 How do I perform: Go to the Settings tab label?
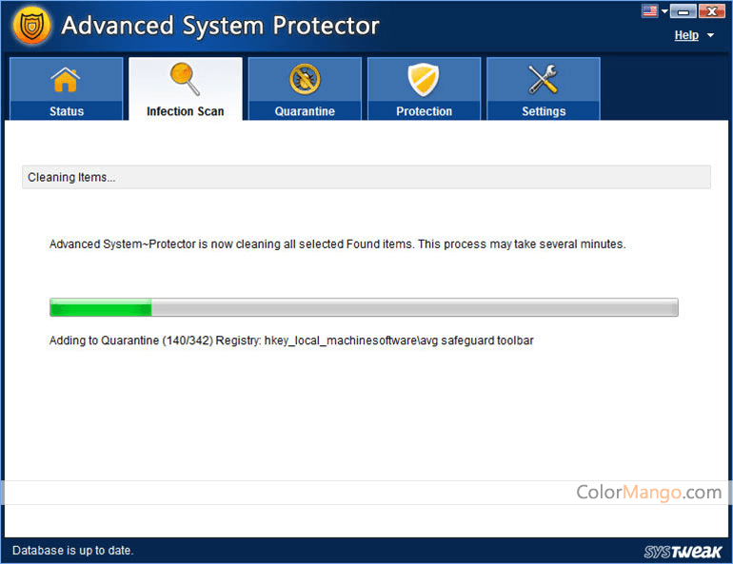coord(544,111)
